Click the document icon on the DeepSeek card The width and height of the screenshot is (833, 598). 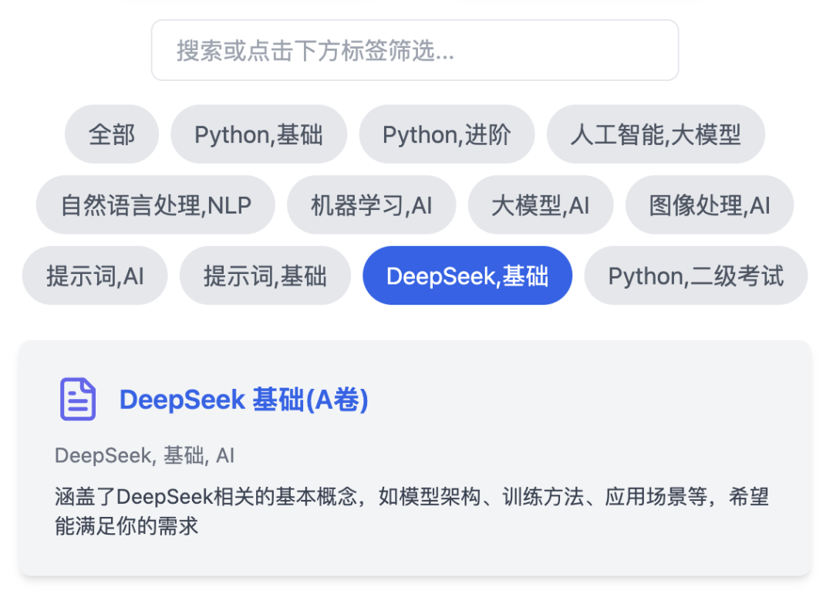coord(78,399)
